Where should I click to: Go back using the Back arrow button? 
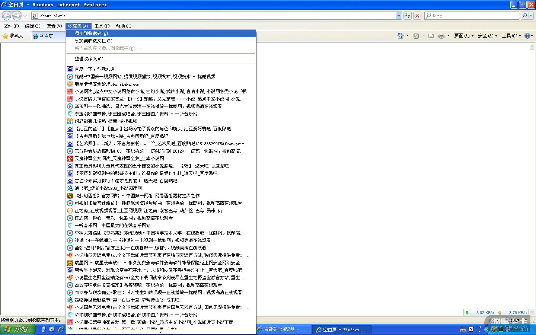[6, 16]
